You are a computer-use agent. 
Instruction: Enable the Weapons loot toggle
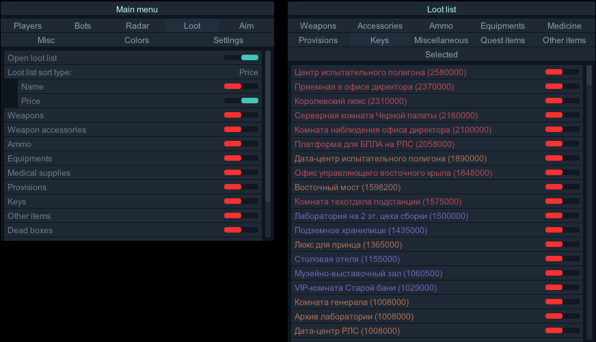click(x=241, y=116)
